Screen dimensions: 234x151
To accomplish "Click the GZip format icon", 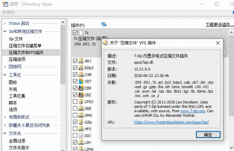I will coord(81,122).
